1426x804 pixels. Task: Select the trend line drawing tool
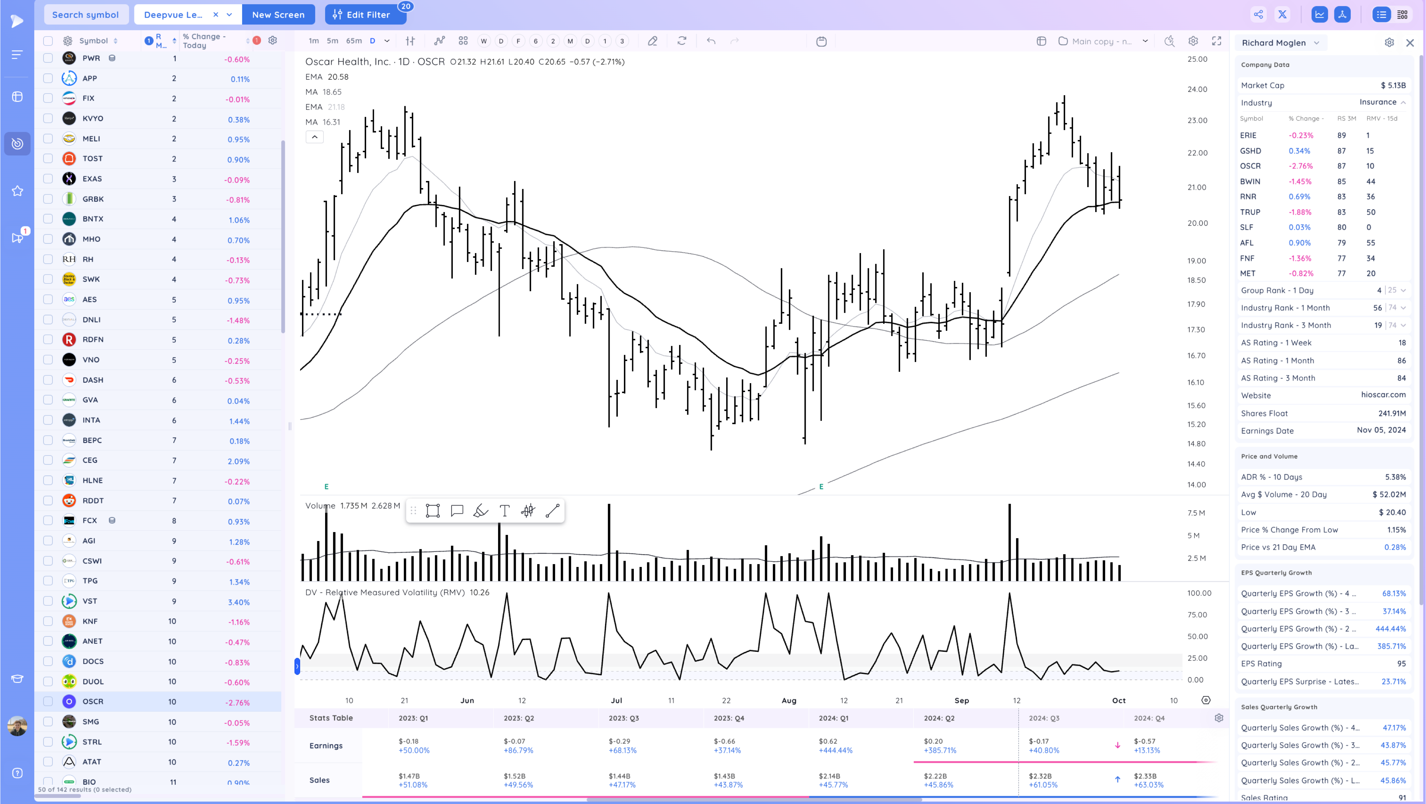pos(552,511)
